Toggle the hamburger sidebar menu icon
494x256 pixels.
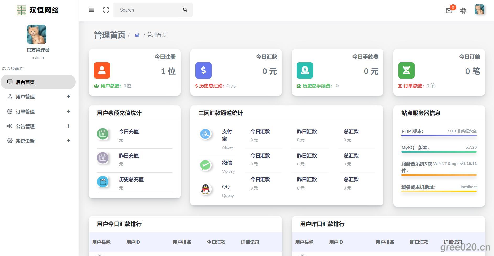(91, 10)
